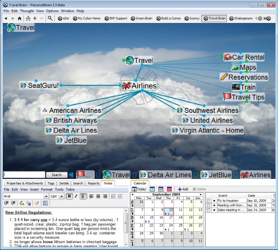Screen dimensions: 278x250
Task: Open the magnifier search icon in toolbar
Action: tap(50, 18)
